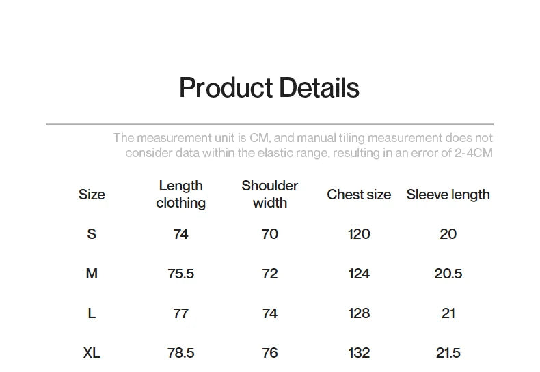Select the Length clothing column header
Image resolution: width=540 pixels, height=372 pixels.
(x=180, y=195)
